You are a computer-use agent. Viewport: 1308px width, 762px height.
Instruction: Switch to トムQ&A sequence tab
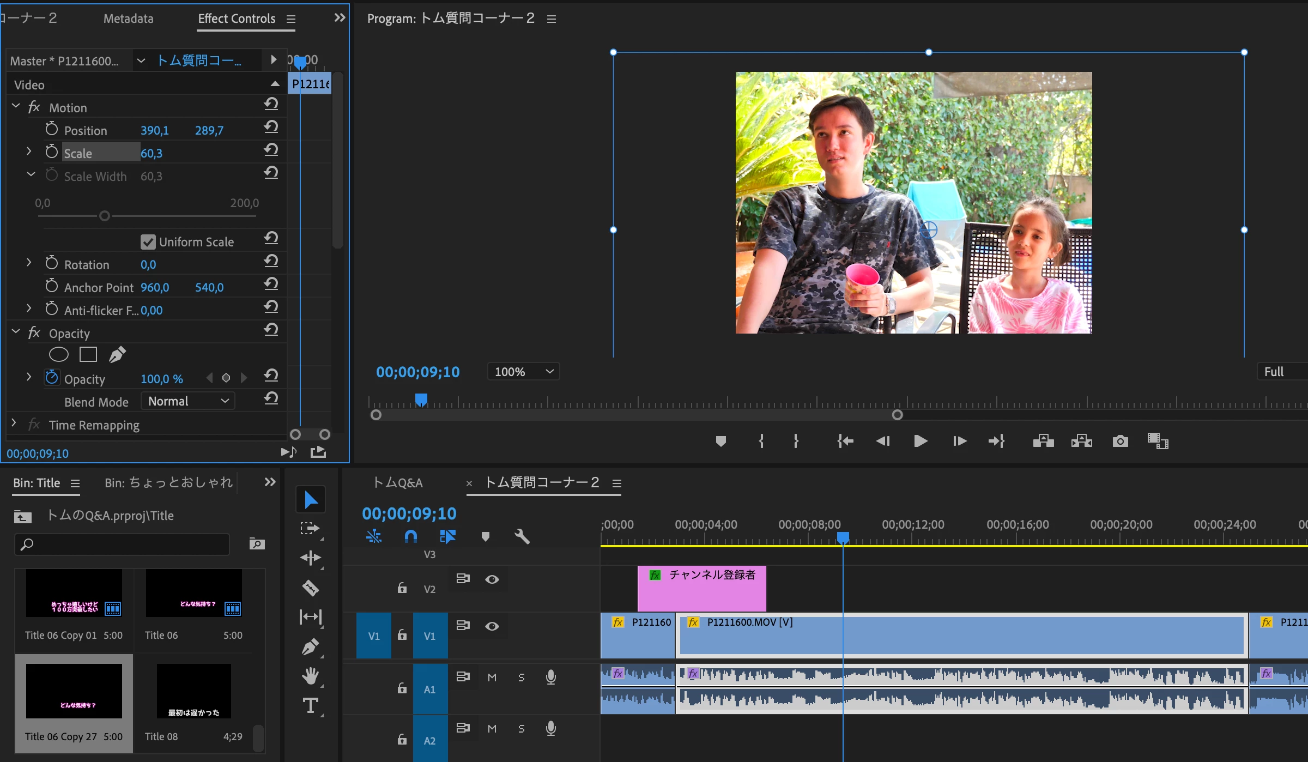pos(398,482)
